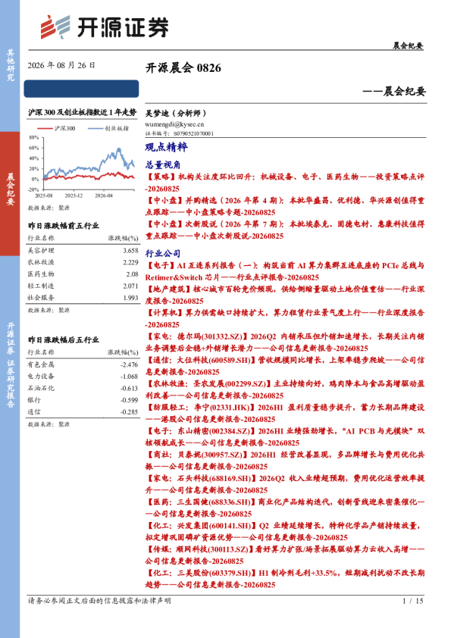Image resolution: width=451 pixels, height=638 pixels.
Task: Open the email link wumengdi@kysec.cn
Action: (174, 124)
